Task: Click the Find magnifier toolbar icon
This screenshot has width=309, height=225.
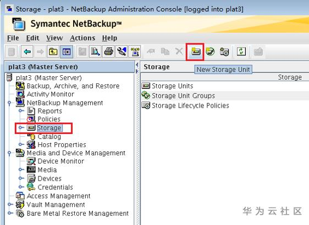Action: (95, 52)
